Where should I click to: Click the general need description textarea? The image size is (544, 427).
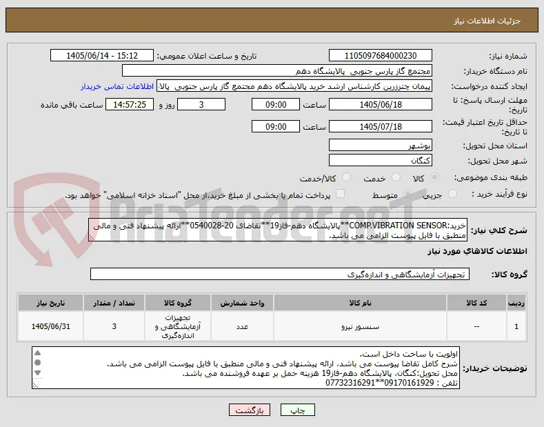coord(278,230)
